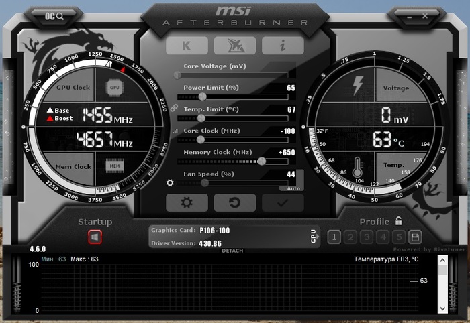470x323 pixels.
Task: Click the monitor graph scroll down arrow
Action: 442,308
